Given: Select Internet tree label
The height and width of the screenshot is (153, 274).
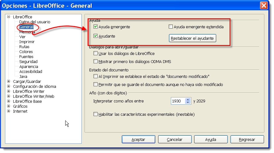Looking at the screenshot, I should 20,111.
